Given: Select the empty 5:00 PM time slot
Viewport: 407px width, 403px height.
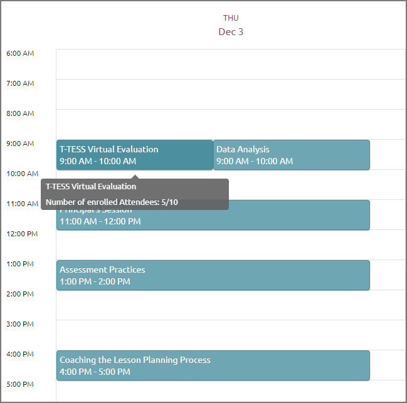Looking at the screenshot, I should coord(231,391).
